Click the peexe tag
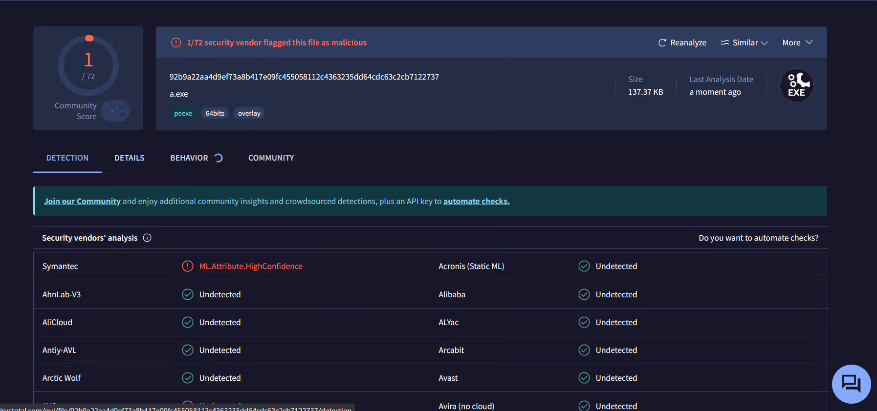This screenshot has height=411, width=877. [x=183, y=113]
